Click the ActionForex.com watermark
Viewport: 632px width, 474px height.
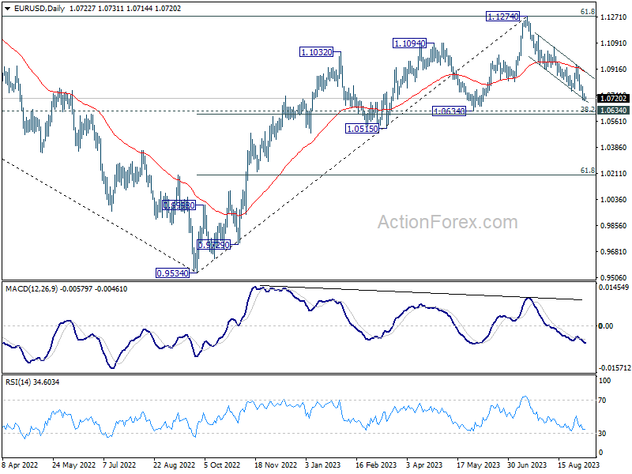[447, 222]
